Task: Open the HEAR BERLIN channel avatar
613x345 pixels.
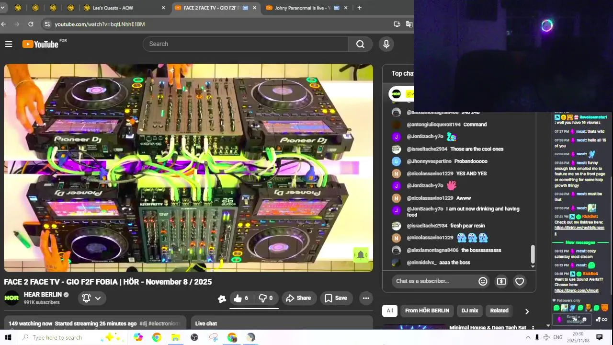Action: 11,298
